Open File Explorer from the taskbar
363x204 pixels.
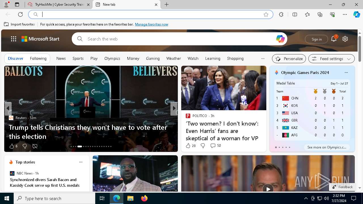pyautogui.click(x=130, y=198)
